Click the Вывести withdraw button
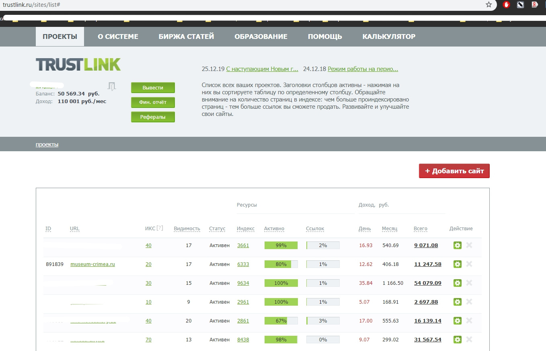Image resolution: width=546 pixels, height=351 pixels. coord(153,87)
